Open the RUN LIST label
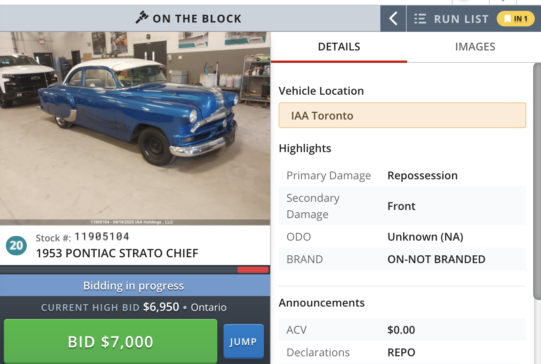 [x=461, y=19]
